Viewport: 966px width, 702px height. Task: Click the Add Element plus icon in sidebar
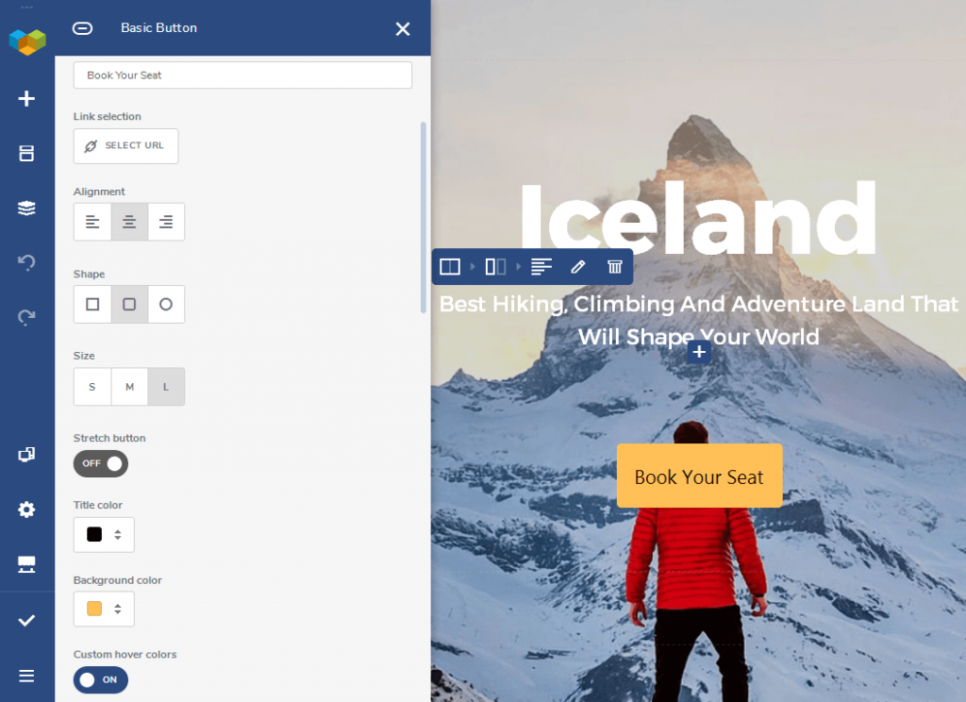point(26,99)
